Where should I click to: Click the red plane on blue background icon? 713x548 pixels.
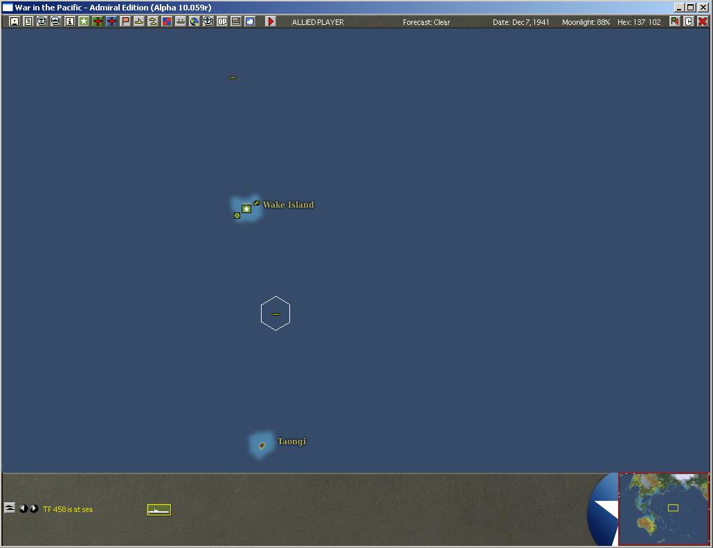tap(111, 21)
